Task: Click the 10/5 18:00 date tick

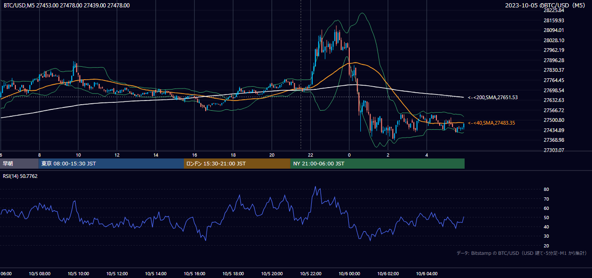Action: [233, 274]
